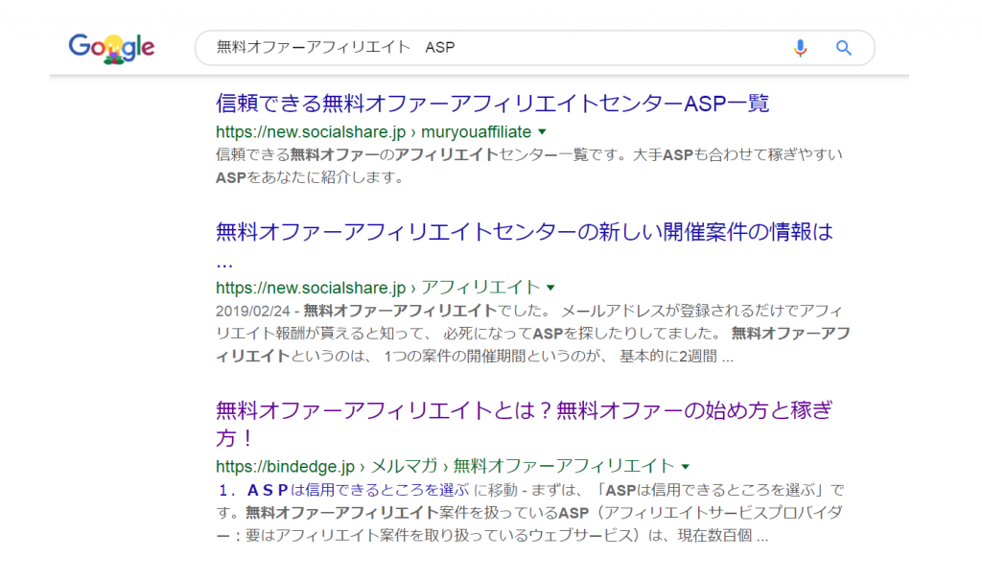Expand dropdown arrow beside muryouaffiliate URL
The height and width of the screenshot is (580, 982).
click(543, 132)
